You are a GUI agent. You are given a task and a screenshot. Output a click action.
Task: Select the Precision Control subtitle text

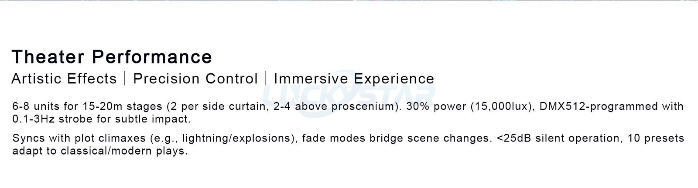(195, 79)
